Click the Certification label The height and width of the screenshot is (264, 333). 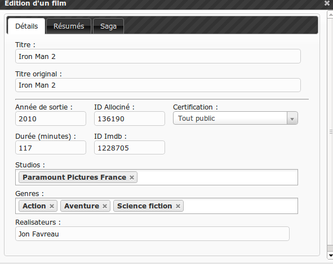196,107
